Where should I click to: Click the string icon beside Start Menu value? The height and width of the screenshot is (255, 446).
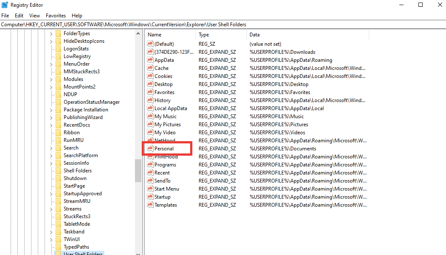click(150, 188)
